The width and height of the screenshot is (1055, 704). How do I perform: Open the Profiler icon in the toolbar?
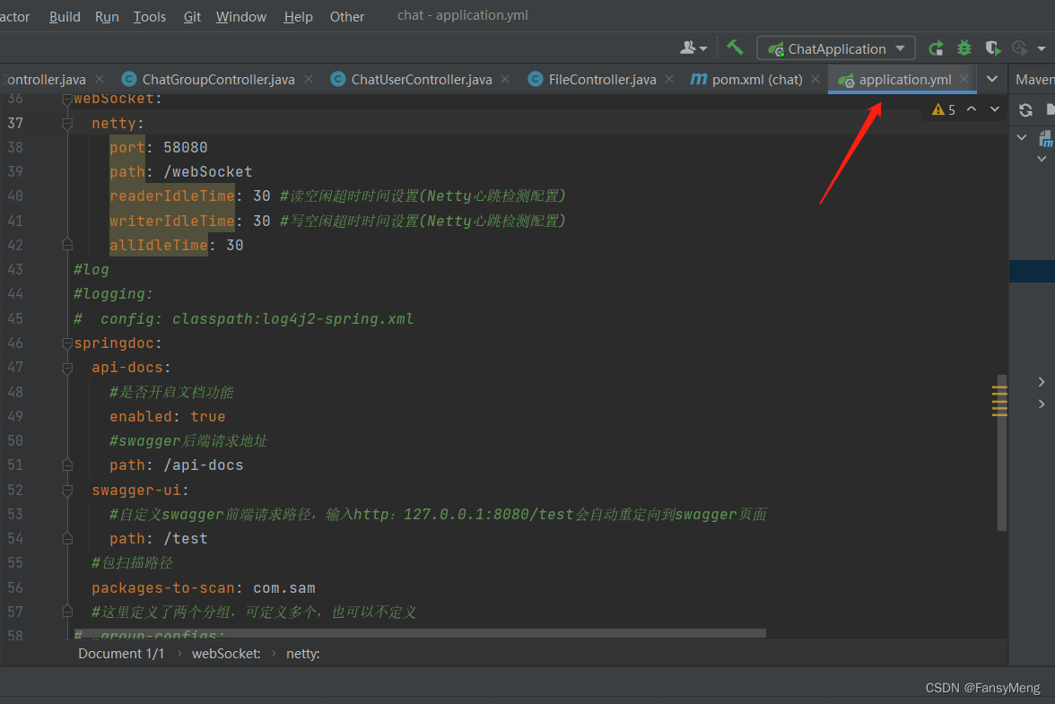tap(1018, 48)
